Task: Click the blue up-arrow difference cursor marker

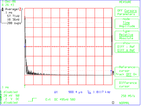Action: 111,72
